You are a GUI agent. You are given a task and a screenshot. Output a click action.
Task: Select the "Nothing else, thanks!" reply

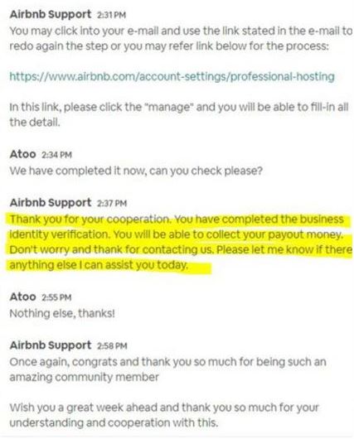(x=62, y=313)
